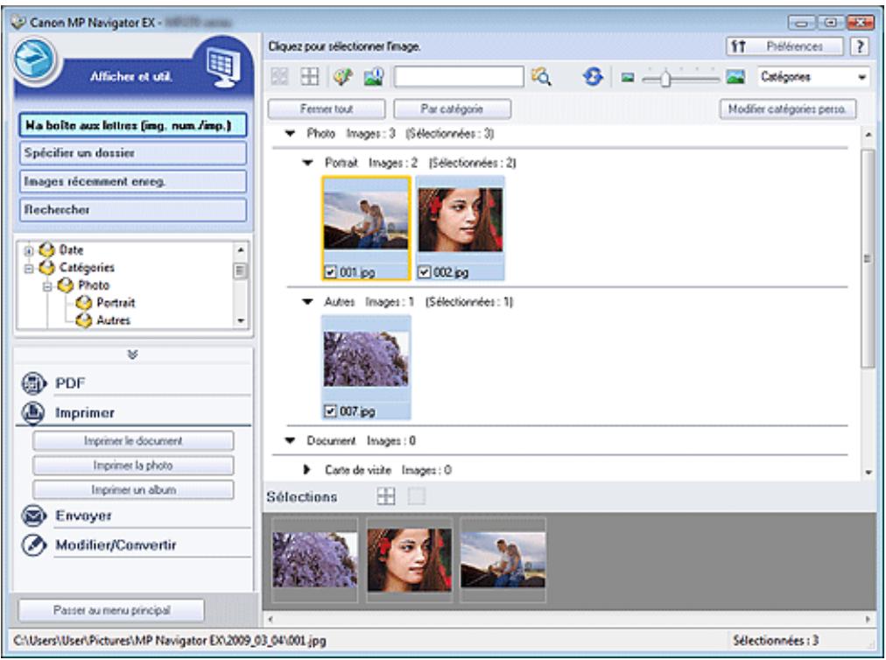Viewport: 886px width, 660px height.
Task: Select Ma boîte aux lettres option
Action: (x=133, y=125)
